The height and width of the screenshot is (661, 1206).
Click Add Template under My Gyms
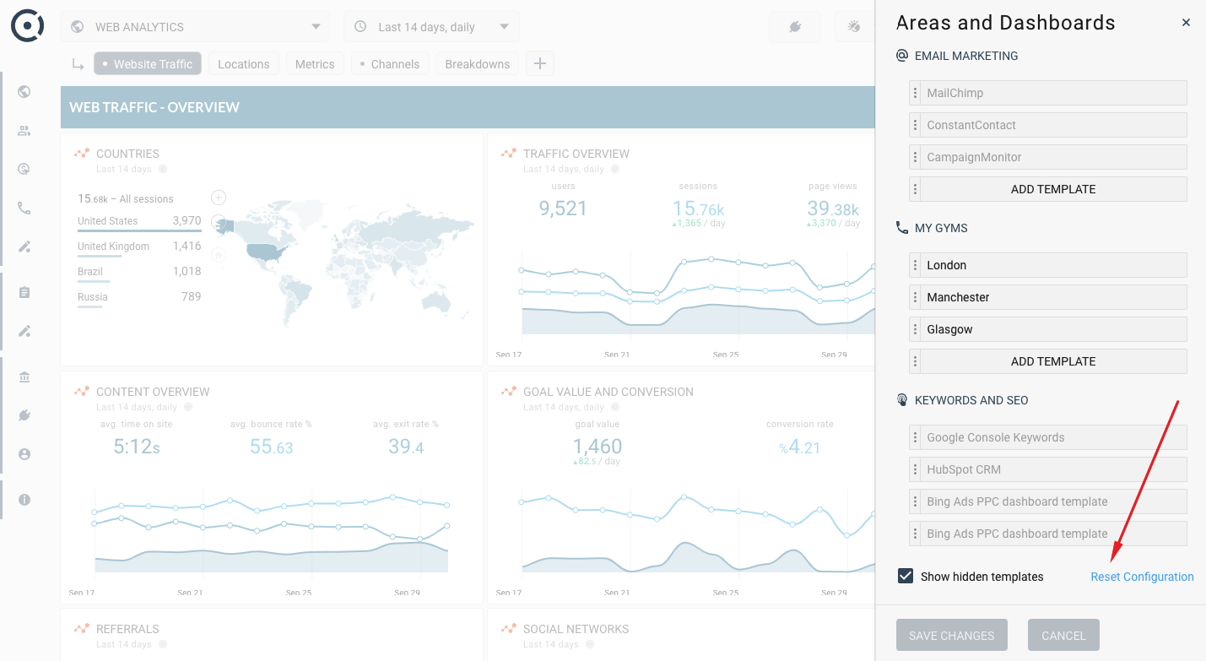pos(1053,361)
